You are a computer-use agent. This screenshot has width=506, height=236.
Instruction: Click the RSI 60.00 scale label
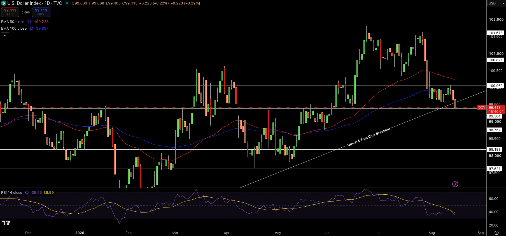(494, 199)
